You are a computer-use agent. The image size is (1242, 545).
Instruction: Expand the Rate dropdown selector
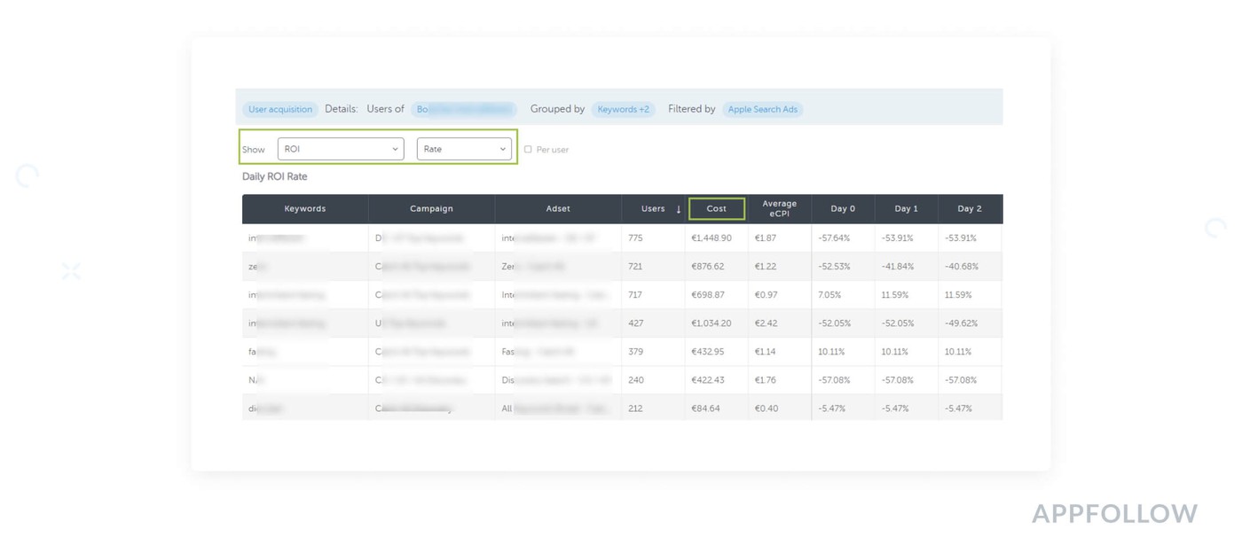[x=464, y=149]
